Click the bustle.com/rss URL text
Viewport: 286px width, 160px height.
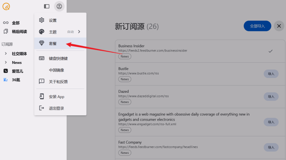pos(138,73)
